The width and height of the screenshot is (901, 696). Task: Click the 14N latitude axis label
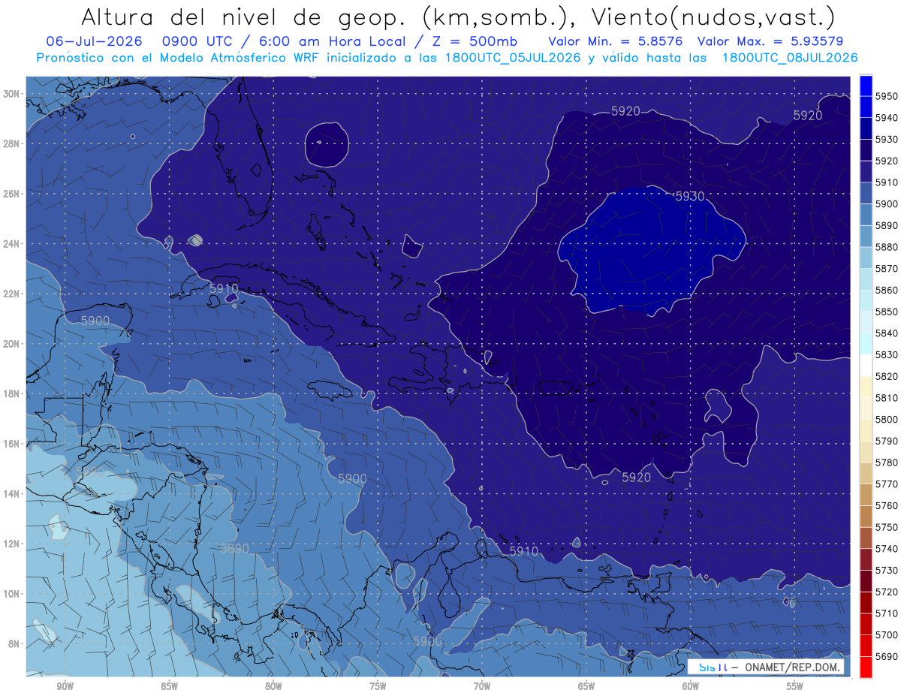(x=11, y=493)
